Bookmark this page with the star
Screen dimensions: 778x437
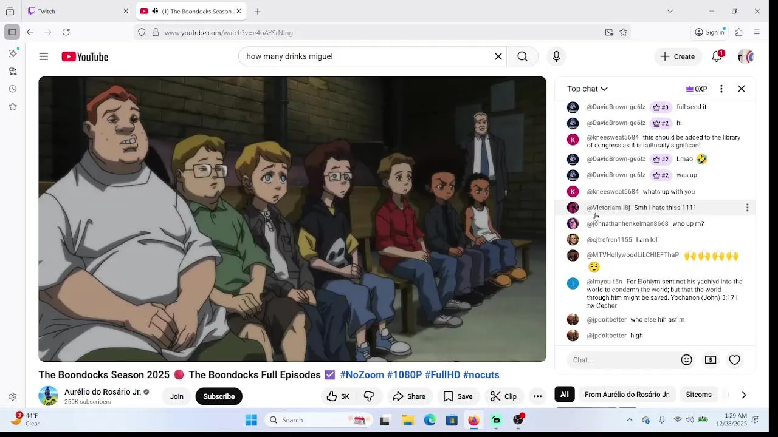[623, 32]
